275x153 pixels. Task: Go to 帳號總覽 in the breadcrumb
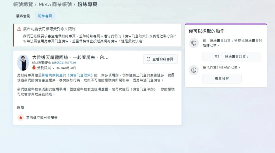(x=23, y=4)
